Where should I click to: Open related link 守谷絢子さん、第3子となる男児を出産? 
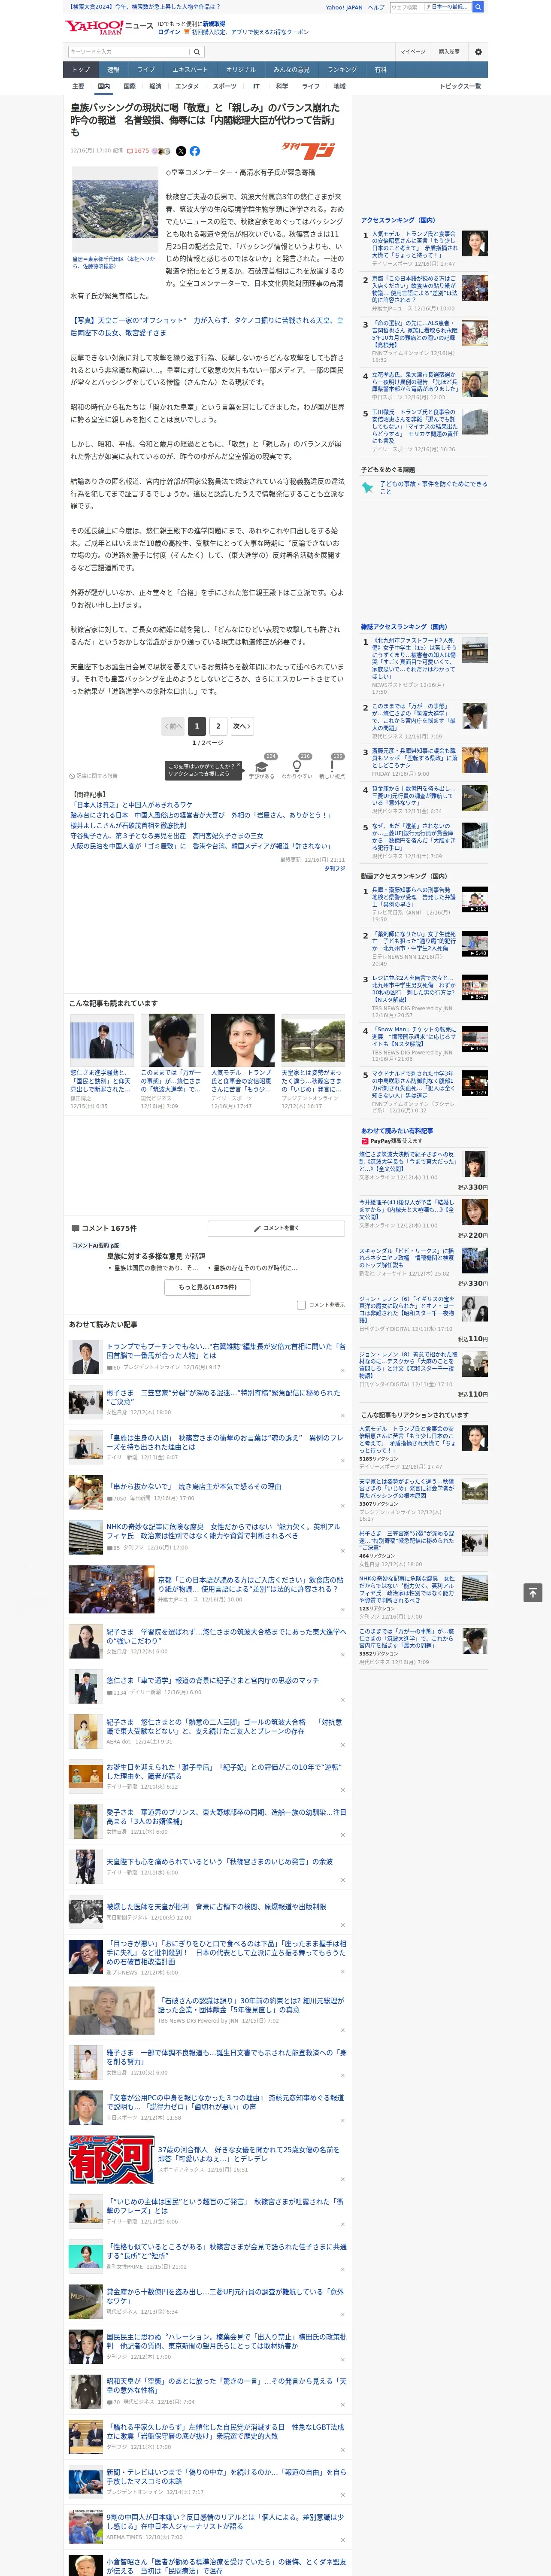click(167, 836)
